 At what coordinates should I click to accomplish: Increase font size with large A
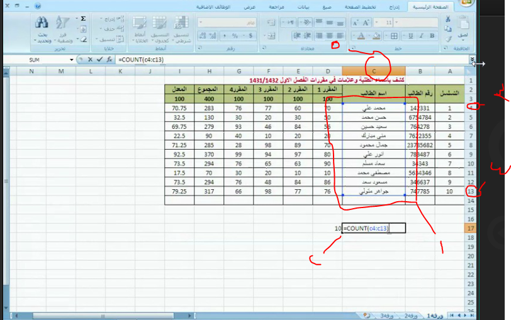click(x=366, y=23)
